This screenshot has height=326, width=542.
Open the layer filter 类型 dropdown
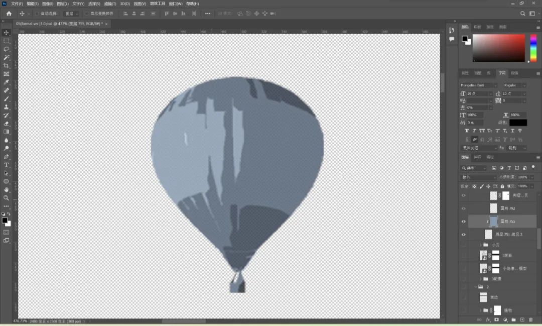tap(474, 168)
